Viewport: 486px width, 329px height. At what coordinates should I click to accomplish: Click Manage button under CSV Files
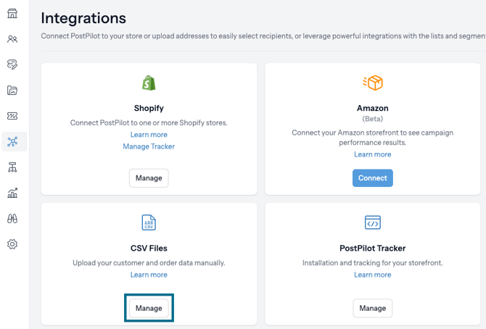pyautogui.click(x=149, y=308)
